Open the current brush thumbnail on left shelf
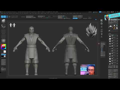 (x=3, y=21)
